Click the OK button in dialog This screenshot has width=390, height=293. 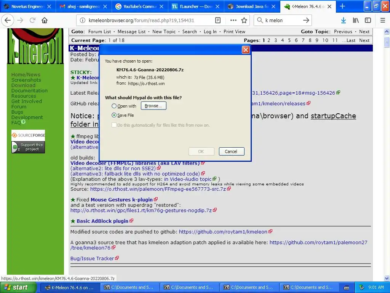click(201, 151)
